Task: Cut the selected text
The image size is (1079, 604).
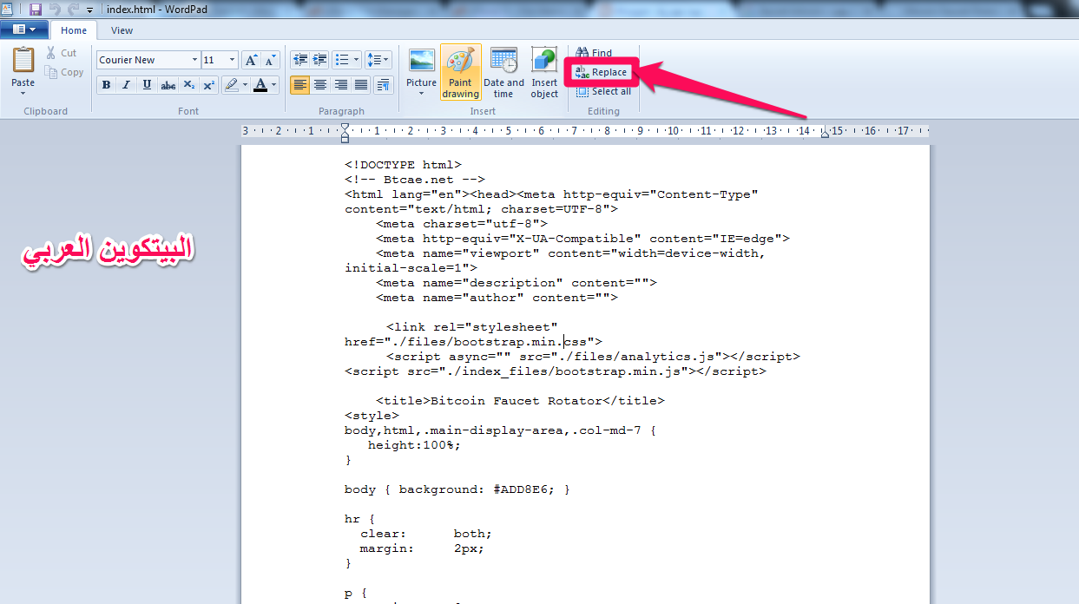Action: tap(63, 53)
